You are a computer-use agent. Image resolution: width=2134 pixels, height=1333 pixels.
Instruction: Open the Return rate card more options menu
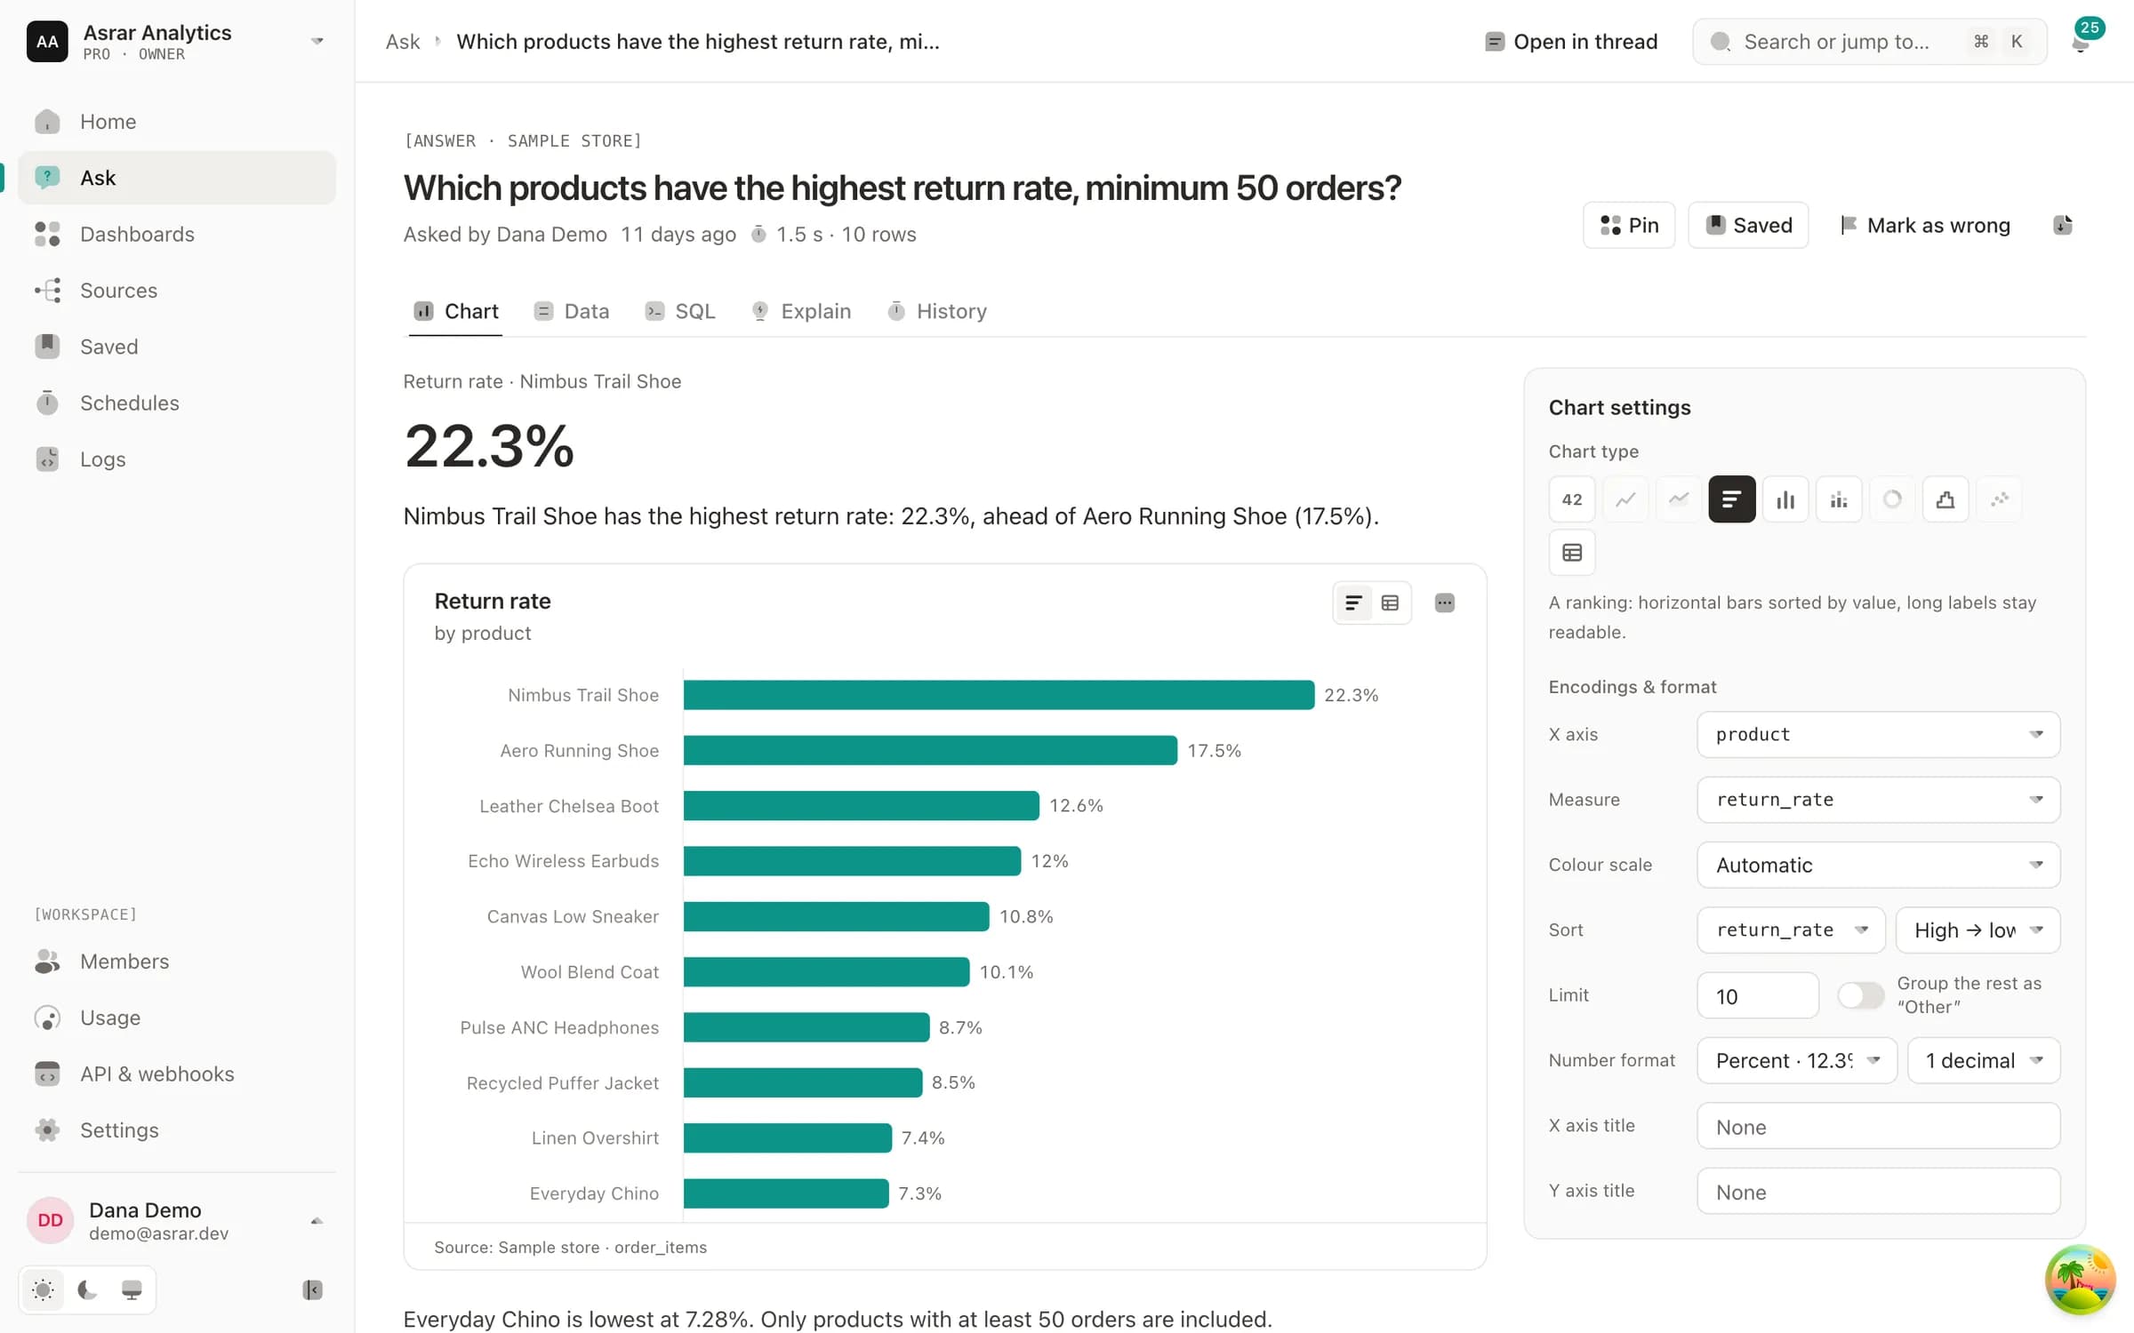pyautogui.click(x=1444, y=603)
